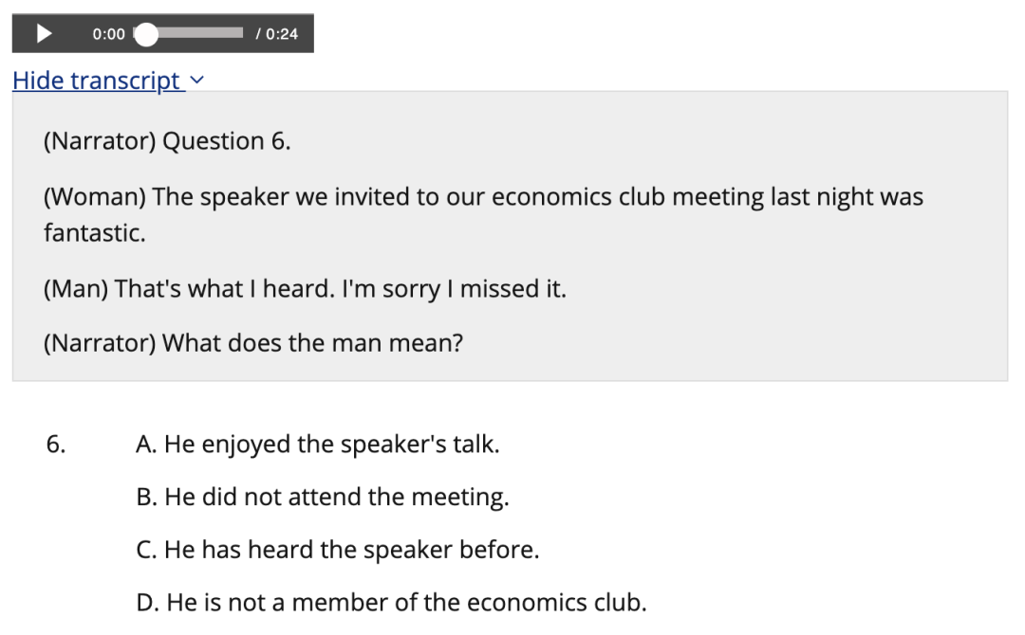Collapse transcript using the chevron arrow
The image size is (1025, 635).
pyautogui.click(x=196, y=81)
